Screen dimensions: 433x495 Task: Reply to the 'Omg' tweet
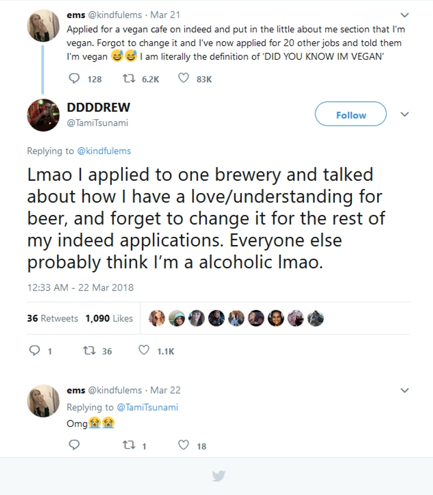[75, 446]
